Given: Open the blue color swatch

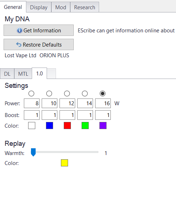Looking at the screenshot, I should (50, 126).
